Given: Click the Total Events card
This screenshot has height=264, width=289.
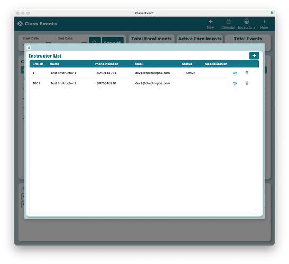Looking at the screenshot, I should tap(248, 39).
